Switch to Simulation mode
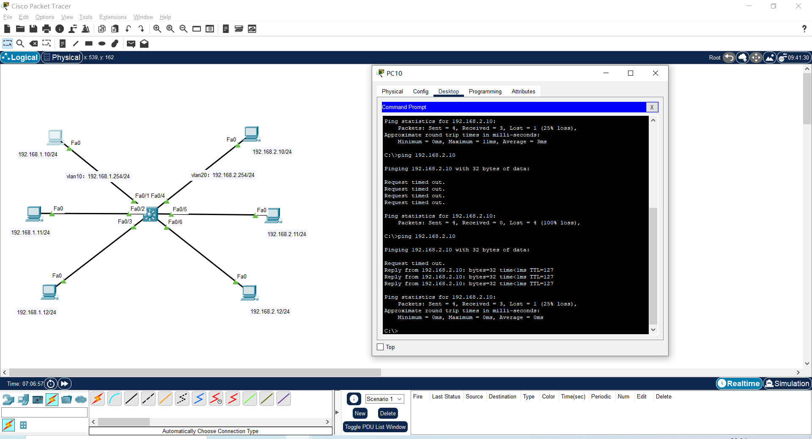This screenshot has height=439, width=812. 787,384
